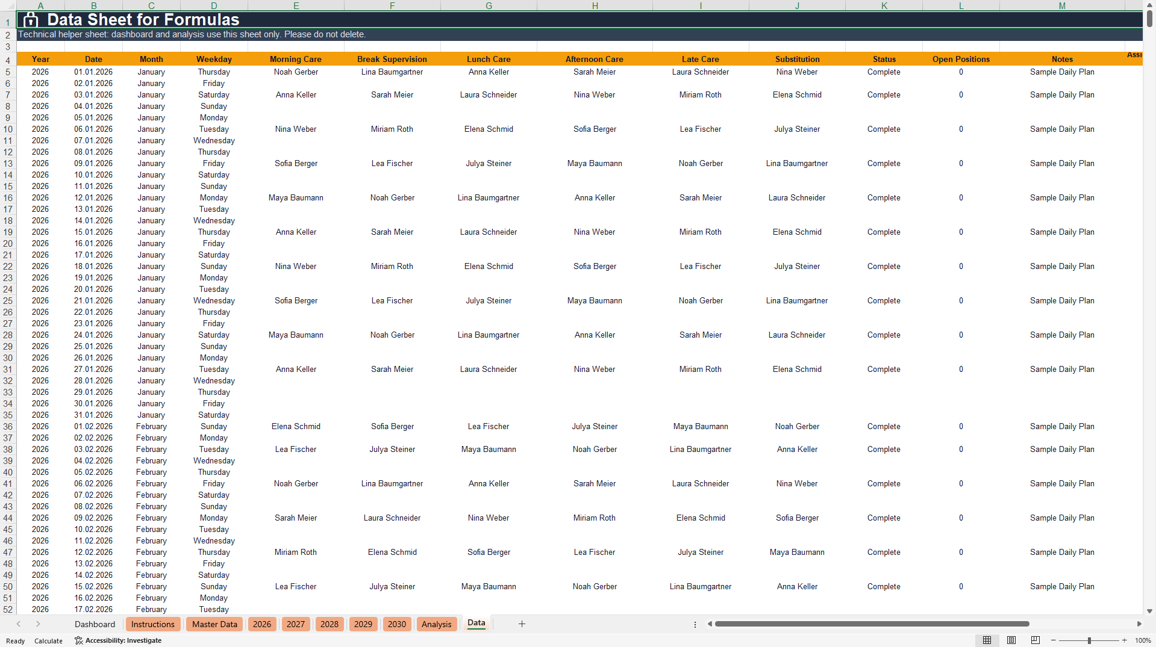This screenshot has width=1156, height=647.
Task: Select Lea Fischer in row 13 Break Supervision
Action: (392, 163)
